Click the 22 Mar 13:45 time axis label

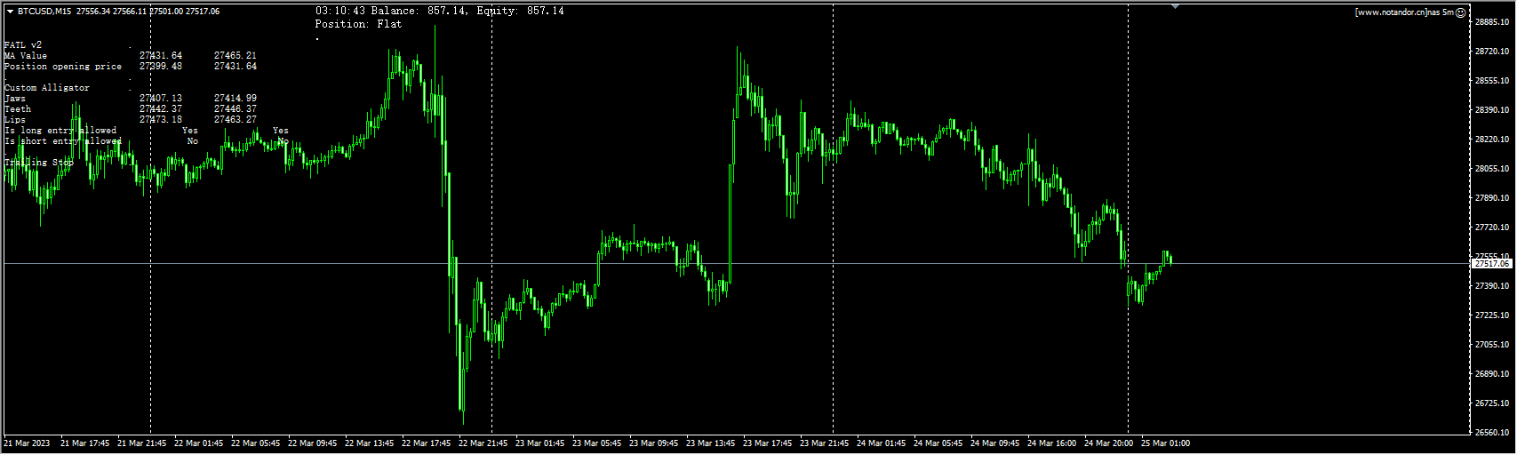pyautogui.click(x=369, y=443)
